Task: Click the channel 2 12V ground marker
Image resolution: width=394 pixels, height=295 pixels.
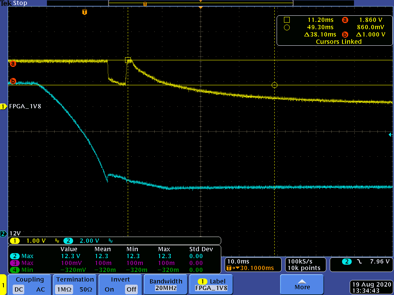Action: [3, 234]
